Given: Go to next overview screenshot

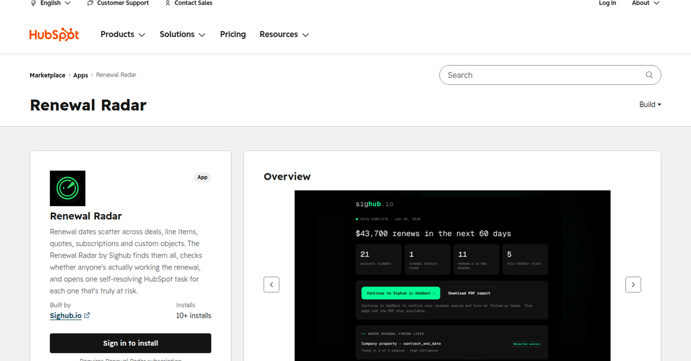Looking at the screenshot, I should point(633,284).
